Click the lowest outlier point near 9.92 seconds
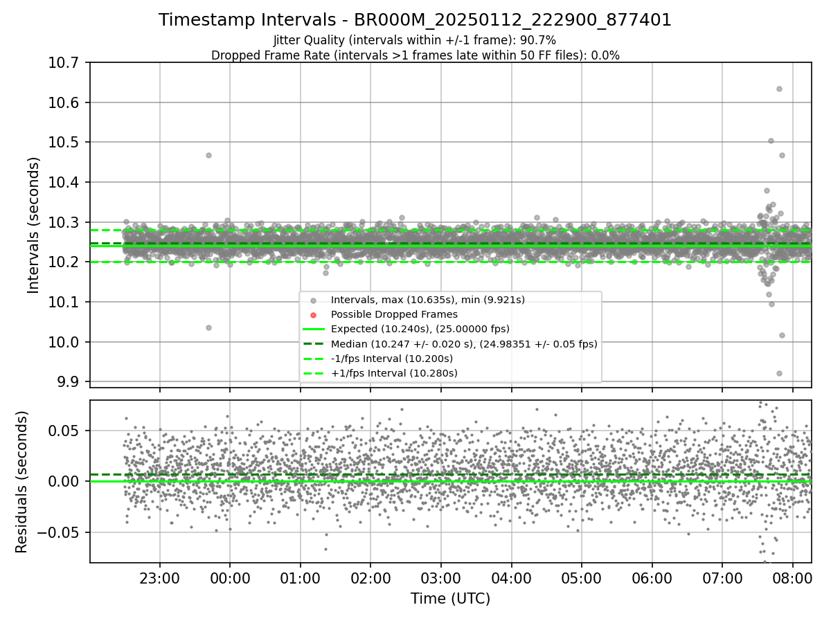Image resolution: width=831 pixels, height=623 pixels. pyautogui.click(x=779, y=373)
